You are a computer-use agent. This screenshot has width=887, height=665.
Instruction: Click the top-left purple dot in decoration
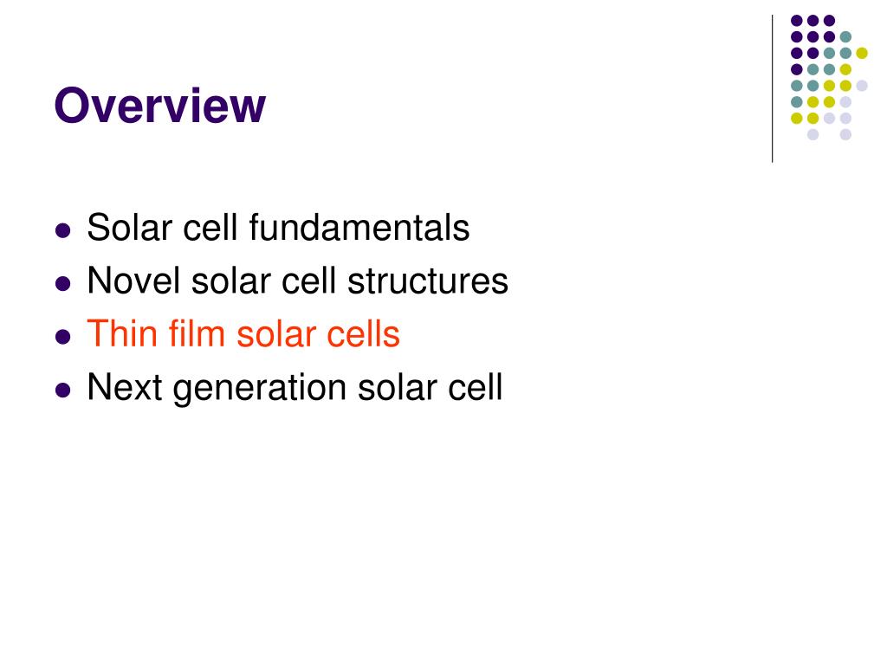tap(797, 21)
